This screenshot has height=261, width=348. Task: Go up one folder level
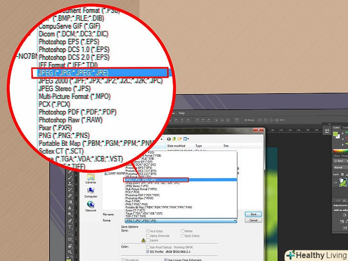[174, 139]
